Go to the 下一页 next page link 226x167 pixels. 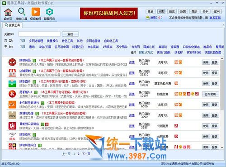pyautogui.click(x=86, y=154)
